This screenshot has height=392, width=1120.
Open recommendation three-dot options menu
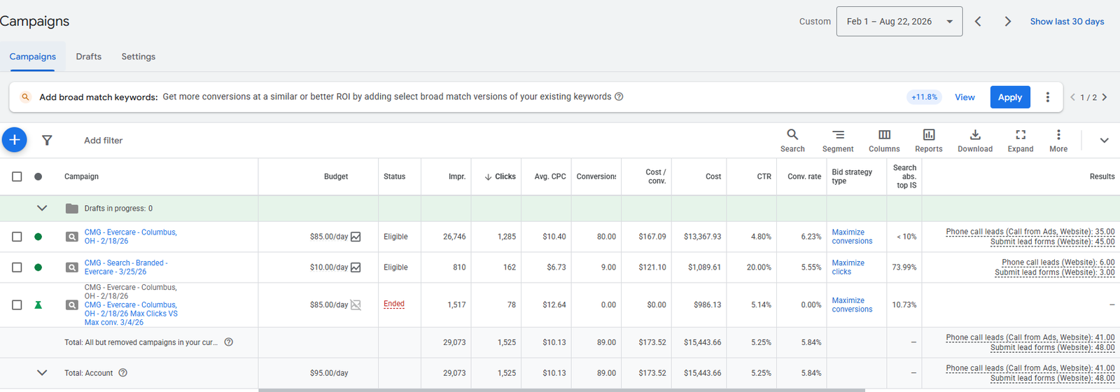click(x=1047, y=97)
